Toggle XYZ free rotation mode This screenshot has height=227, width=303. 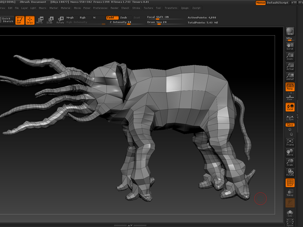click(x=290, y=125)
